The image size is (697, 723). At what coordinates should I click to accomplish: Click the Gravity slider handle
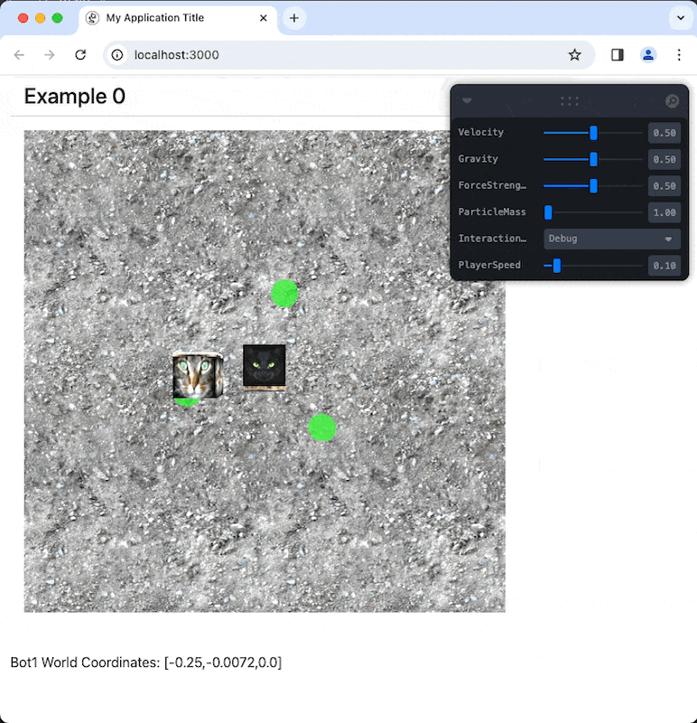pos(593,159)
